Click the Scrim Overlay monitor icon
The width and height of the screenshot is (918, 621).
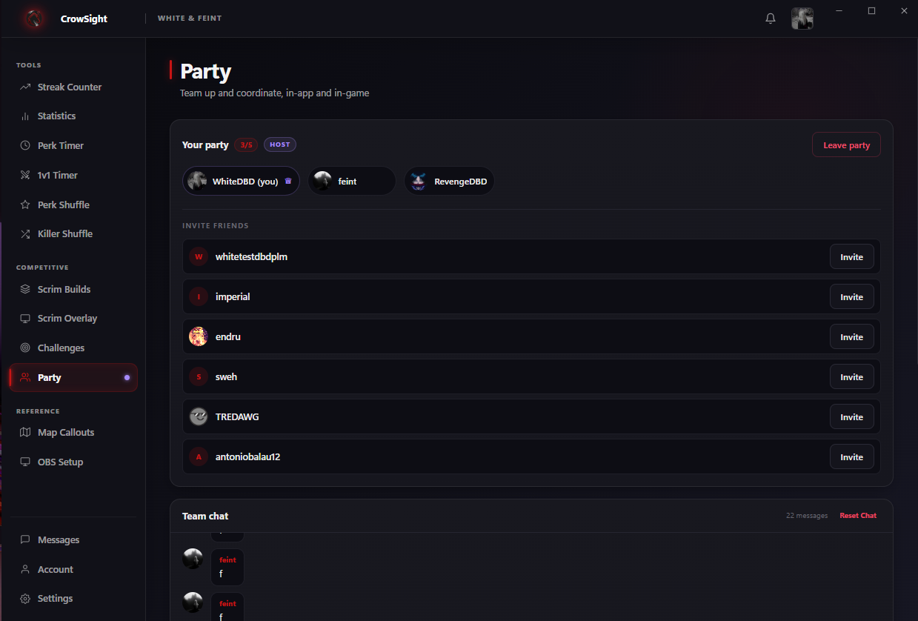tap(25, 319)
